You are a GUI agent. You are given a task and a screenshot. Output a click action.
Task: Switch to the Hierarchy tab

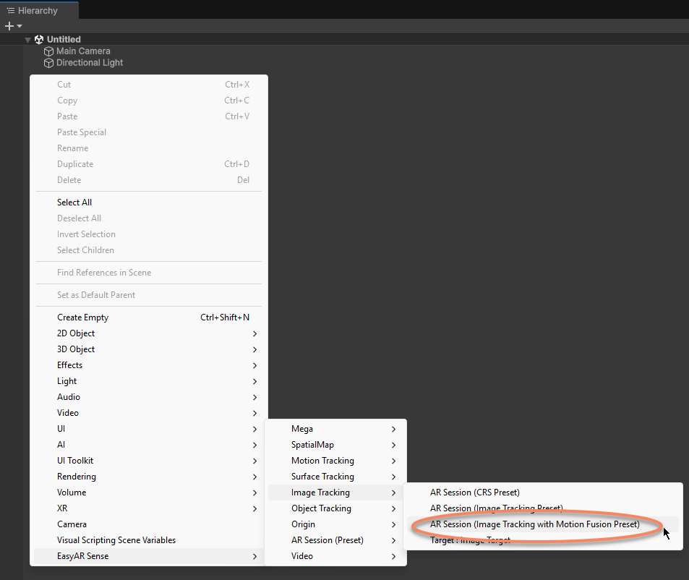point(38,10)
